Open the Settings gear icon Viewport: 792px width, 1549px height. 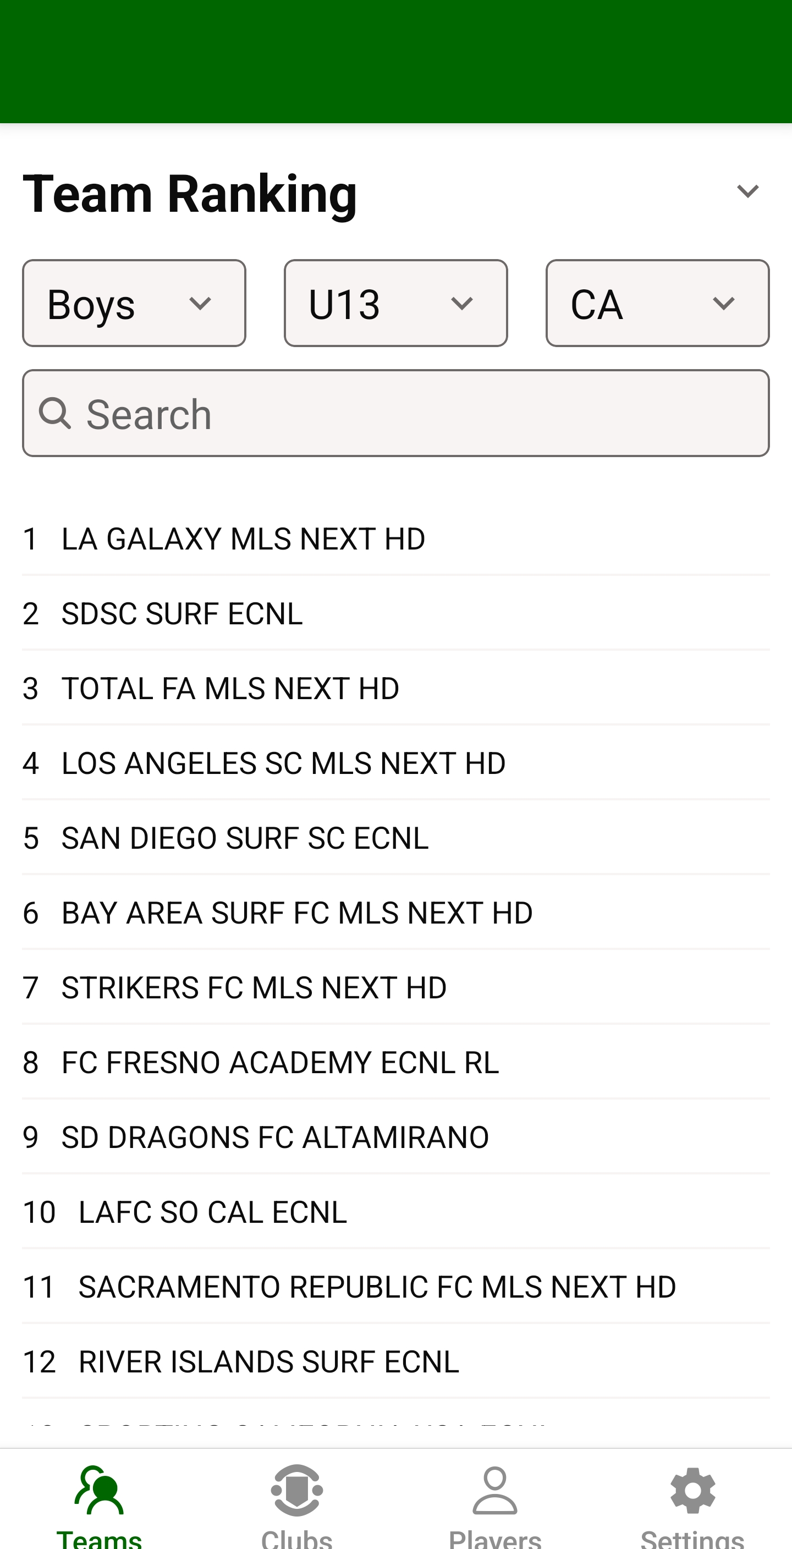coord(693,1491)
